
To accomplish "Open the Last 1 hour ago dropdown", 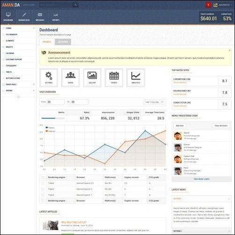I will point(154,102).
